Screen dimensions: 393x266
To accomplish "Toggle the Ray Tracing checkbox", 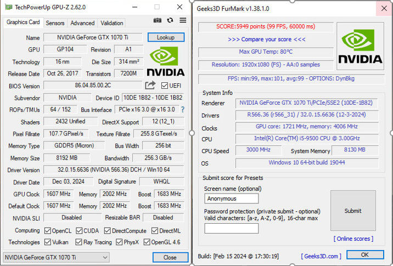I will point(78,242).
